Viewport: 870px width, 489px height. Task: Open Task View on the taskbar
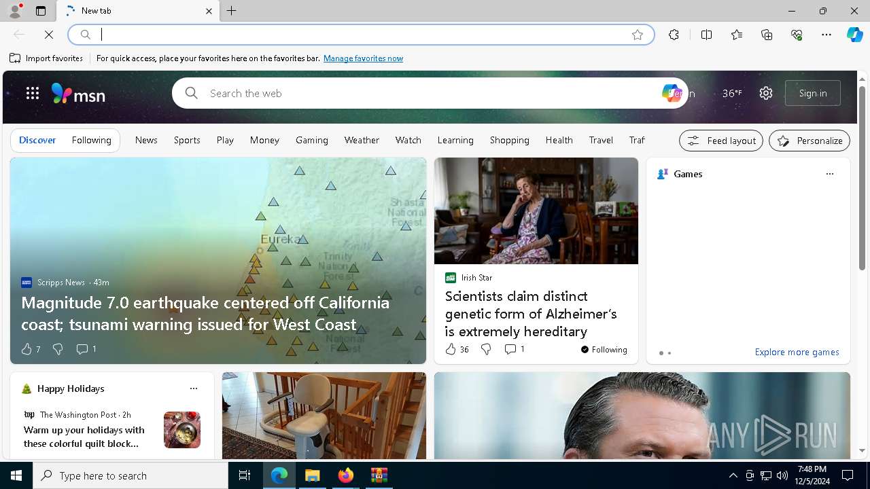click(x=245, y=475)
